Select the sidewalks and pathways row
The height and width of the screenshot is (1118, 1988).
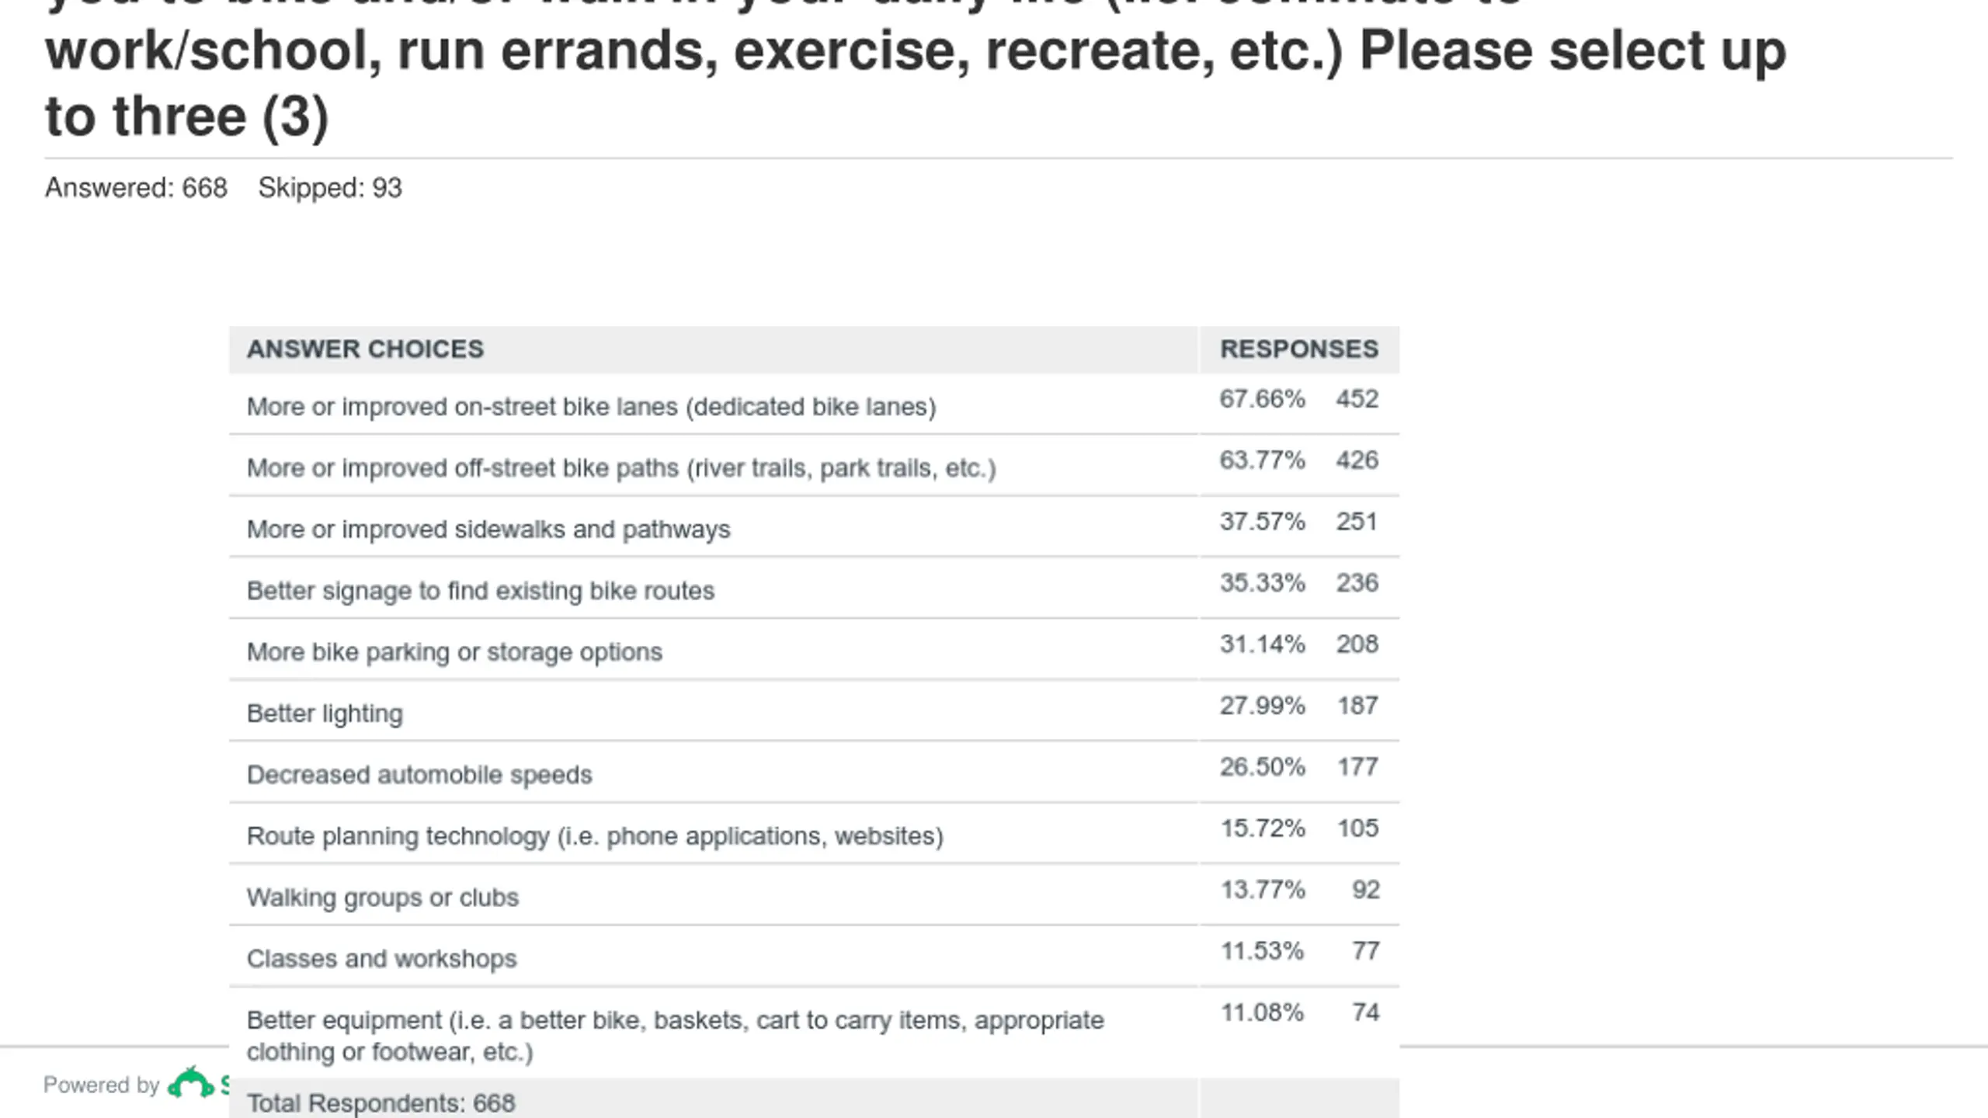point(814,527)
